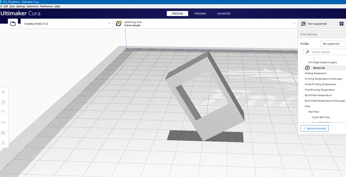
Task: Click in the Search settings field
Action: click(x=325, y=52)
